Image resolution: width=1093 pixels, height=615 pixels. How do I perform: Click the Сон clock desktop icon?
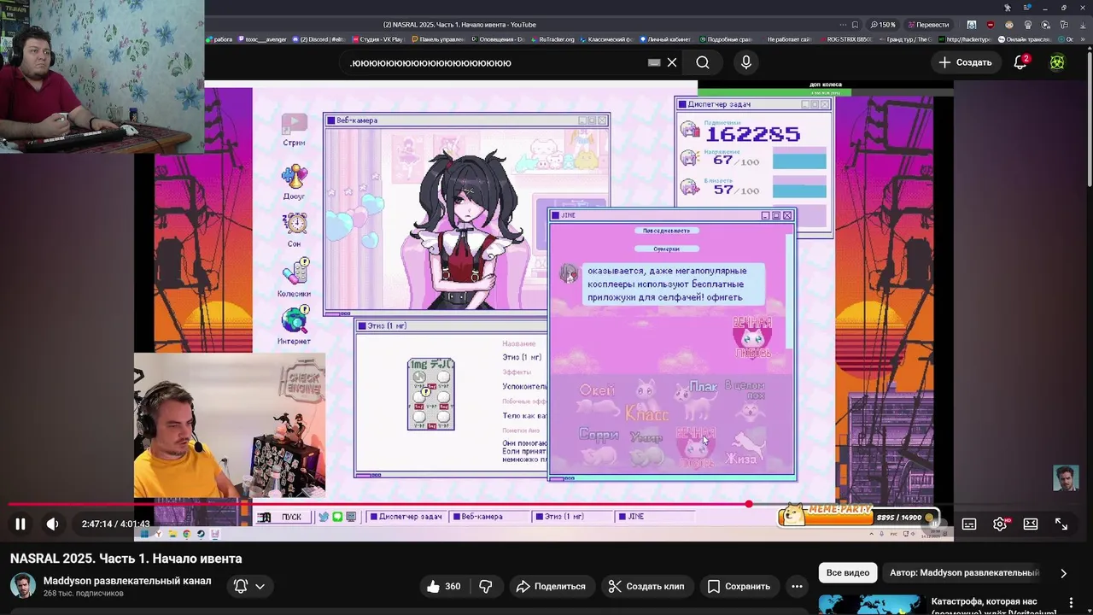[x=295, y=229]
